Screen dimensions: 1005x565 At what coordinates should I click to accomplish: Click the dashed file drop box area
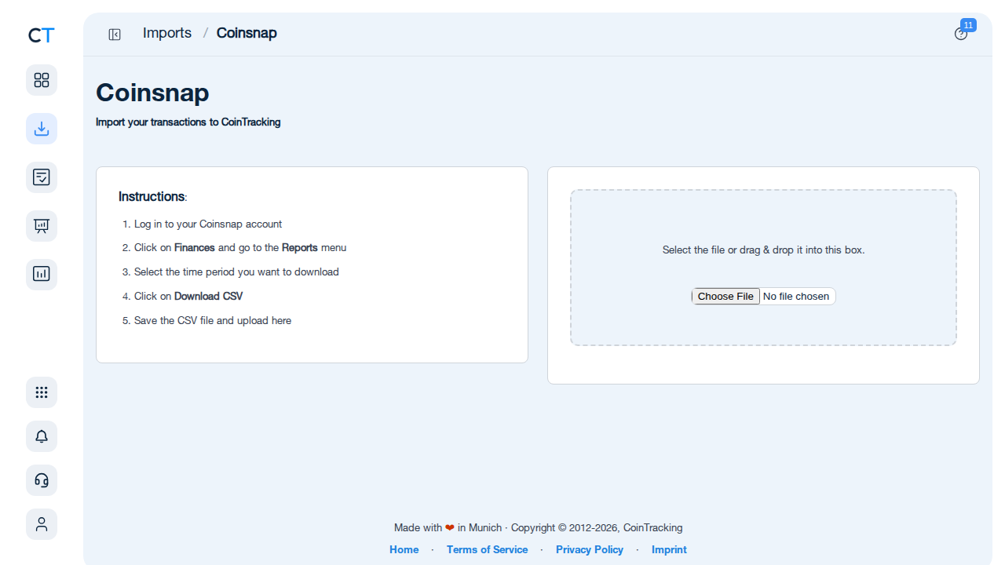pos(763,268)
